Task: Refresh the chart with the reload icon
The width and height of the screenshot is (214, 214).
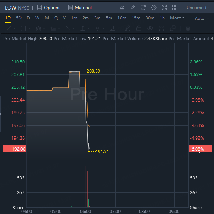Action: pos(143,7)
